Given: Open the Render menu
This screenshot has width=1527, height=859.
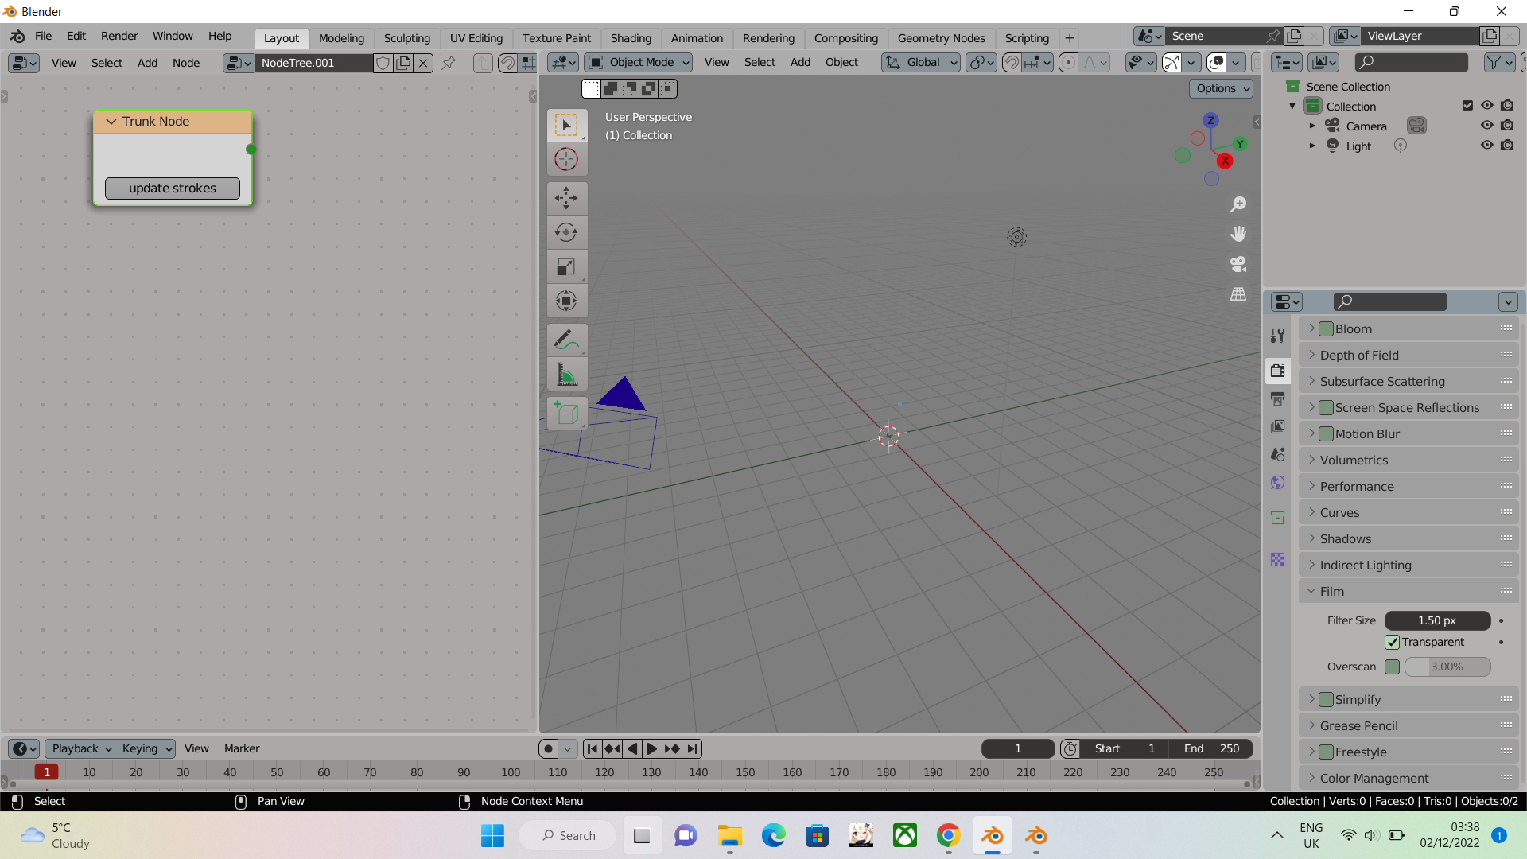Looking at the screenshot, I should [119, 36].
